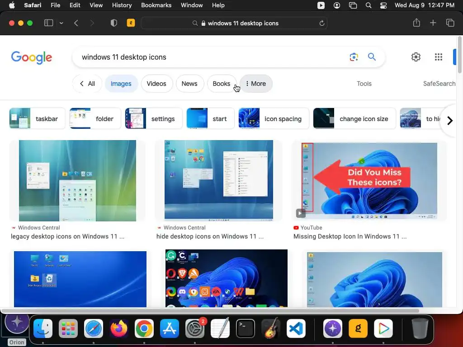Go back to the previous page
The height and width of the screenshot is (347, 463).
point(76,23)
